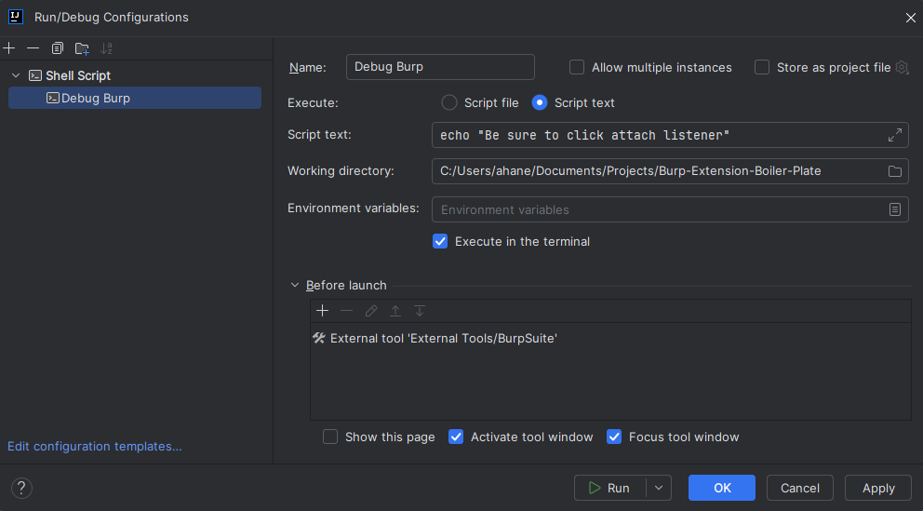923x511 pixels.
Task: Click the Apply button
Action: 878,488
